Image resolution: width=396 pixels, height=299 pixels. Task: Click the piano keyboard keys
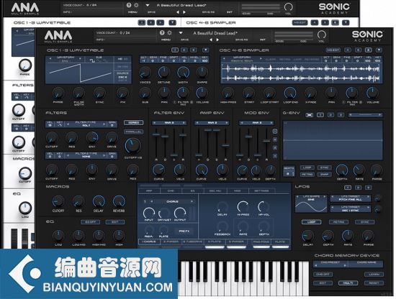click(243, 278)
